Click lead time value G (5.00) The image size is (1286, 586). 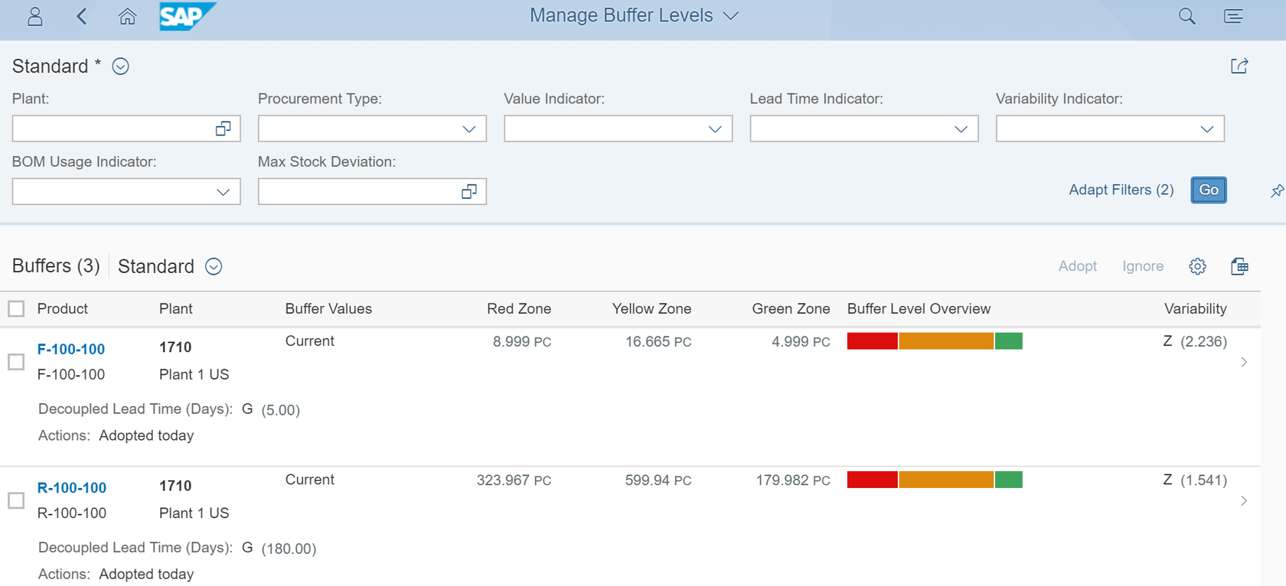pos(271,409)
